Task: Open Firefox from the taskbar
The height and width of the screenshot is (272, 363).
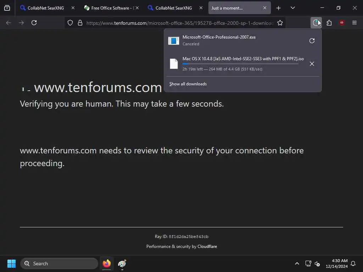Action: coord(107,263)
